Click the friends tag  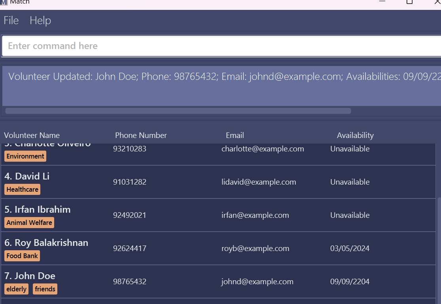click(x=45, y=289)
